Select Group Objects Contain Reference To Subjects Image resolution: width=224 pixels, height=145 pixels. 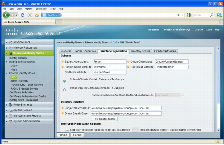(64, 90)
